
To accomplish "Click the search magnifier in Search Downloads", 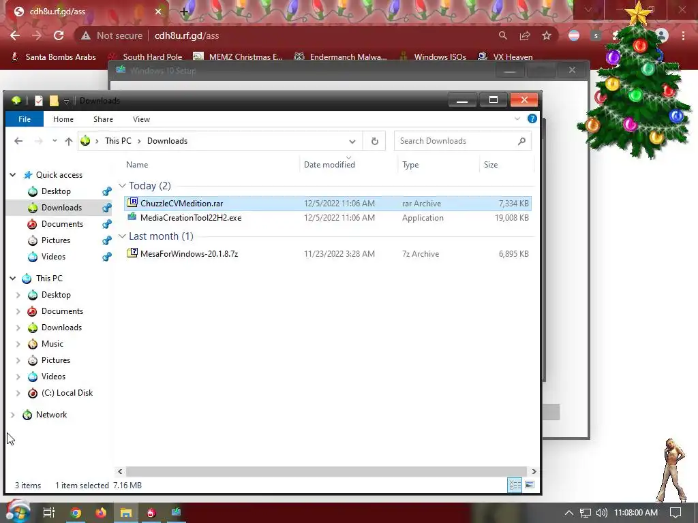I will click(x=521, y=141).
